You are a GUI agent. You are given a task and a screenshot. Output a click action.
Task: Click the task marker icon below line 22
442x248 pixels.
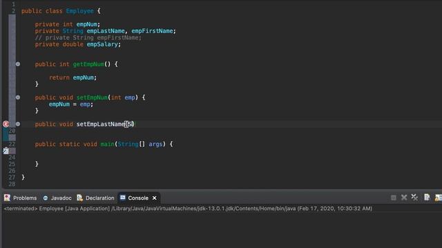(x=6, y=151)
